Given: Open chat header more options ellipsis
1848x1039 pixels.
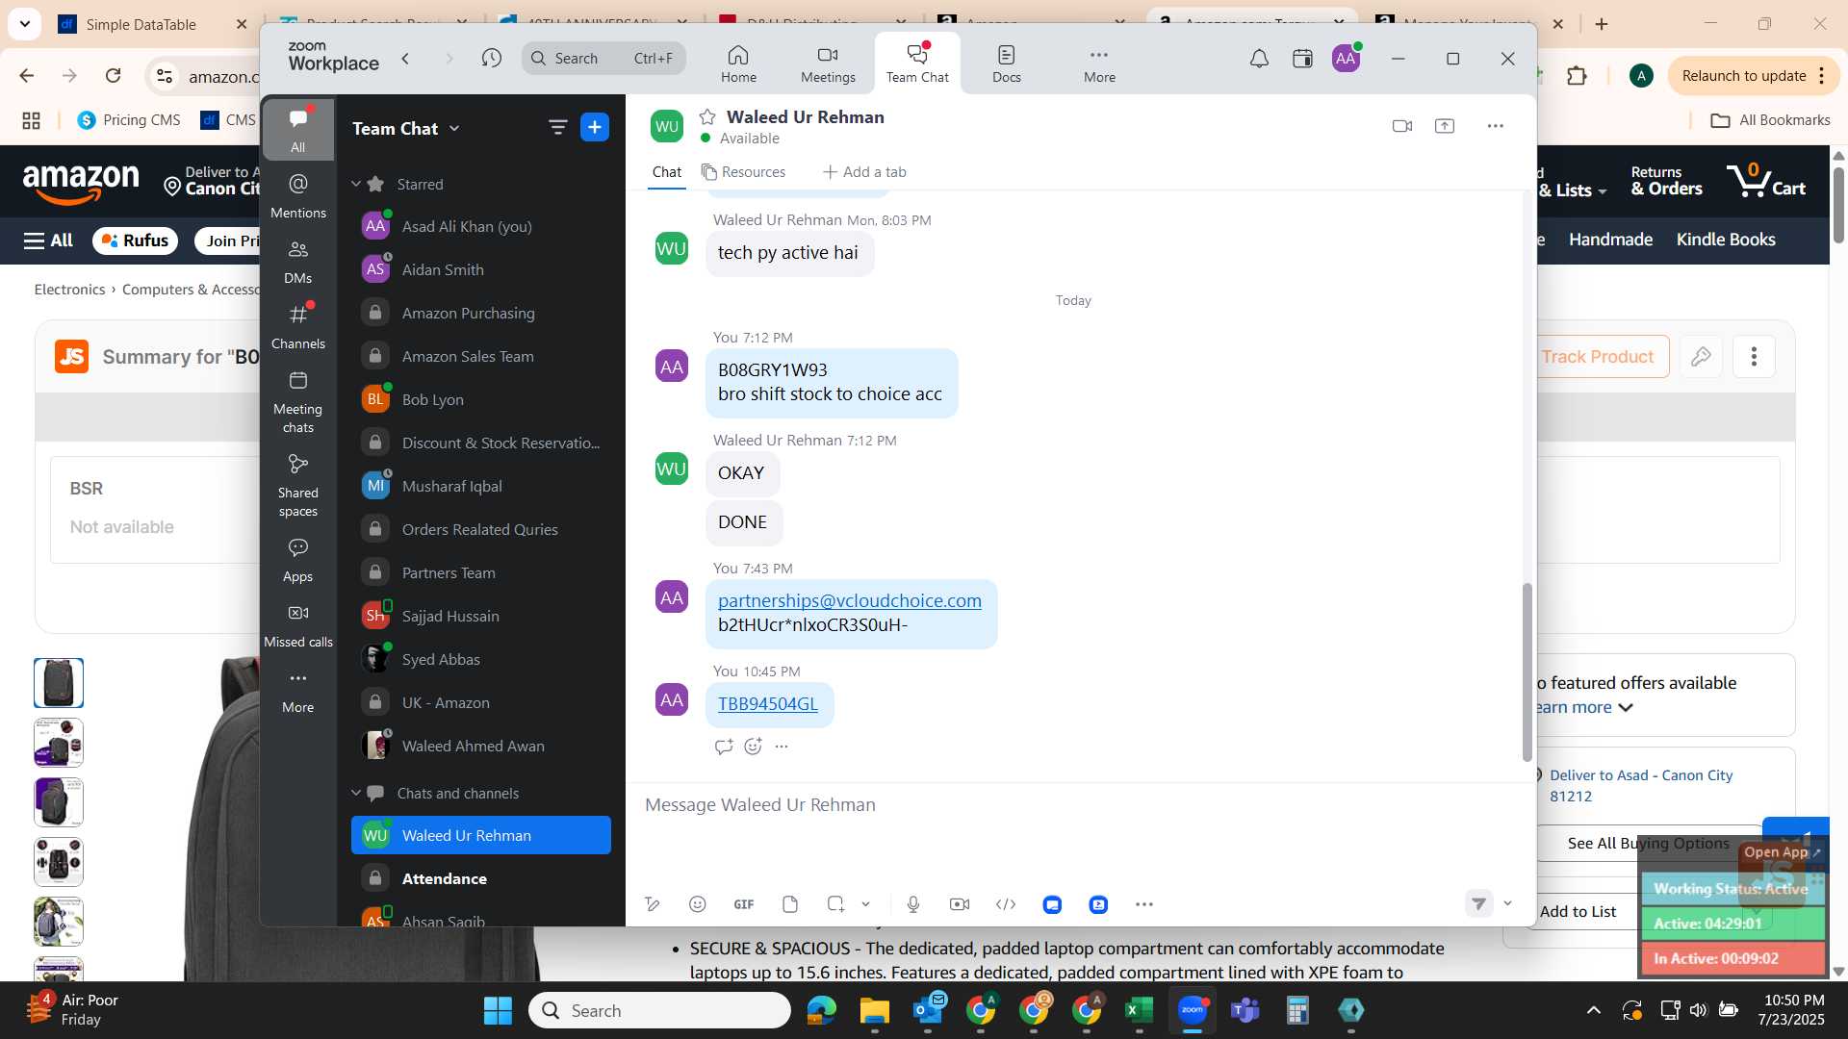Looking at the screenshot, I should [x=1495, y=126].
